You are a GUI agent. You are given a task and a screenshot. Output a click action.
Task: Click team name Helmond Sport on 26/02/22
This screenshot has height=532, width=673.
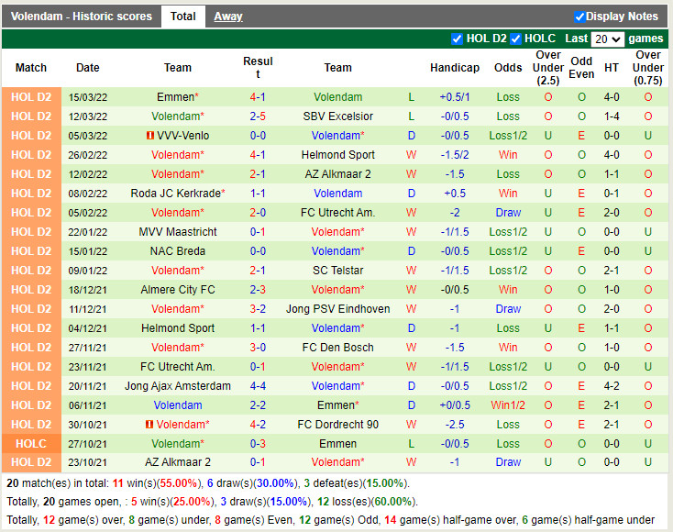tap(337, 155)
